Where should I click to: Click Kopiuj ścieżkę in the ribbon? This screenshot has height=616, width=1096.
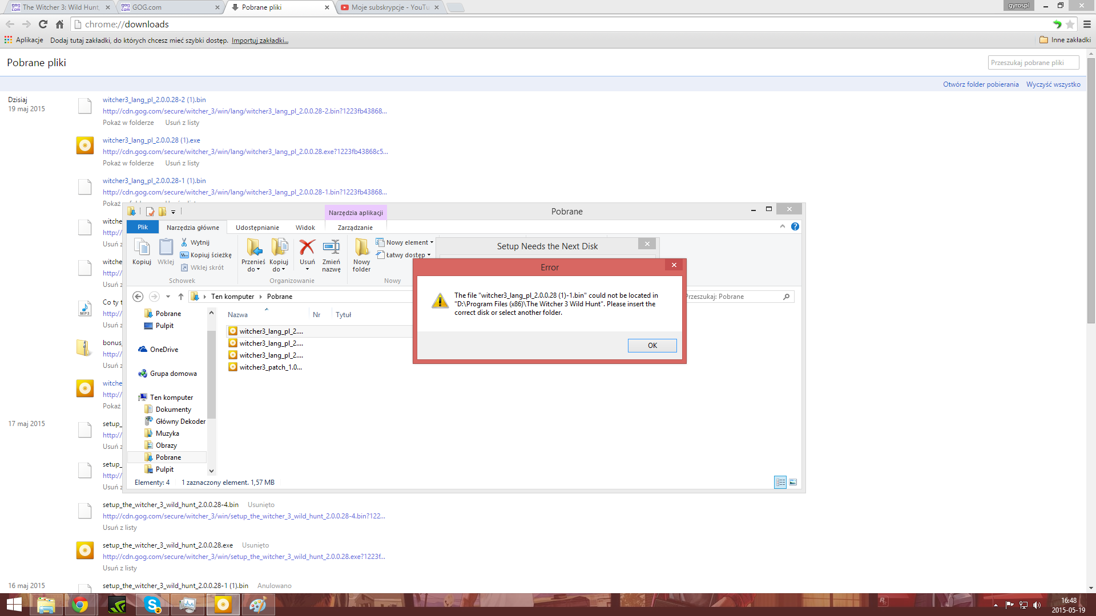206,255
